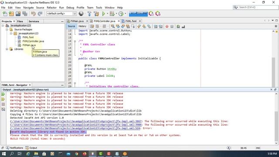Switch to the FXML.fxml editor tab
The width and height of the screenshot is (279, 157).
pos(131,21)
